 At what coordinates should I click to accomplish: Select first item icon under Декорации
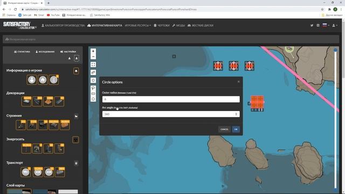tap(26, 101)
